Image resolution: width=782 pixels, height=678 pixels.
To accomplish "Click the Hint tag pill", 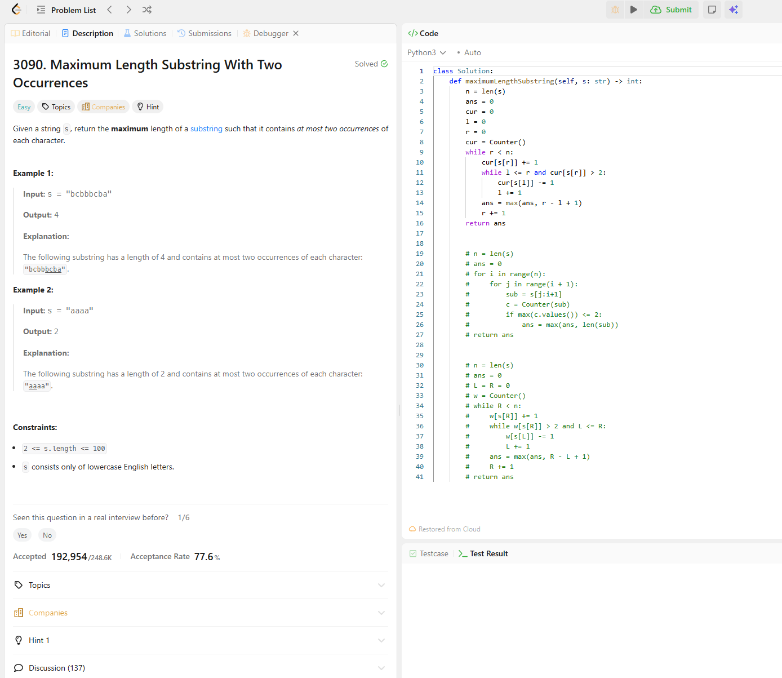I will (x=148, y=107).
